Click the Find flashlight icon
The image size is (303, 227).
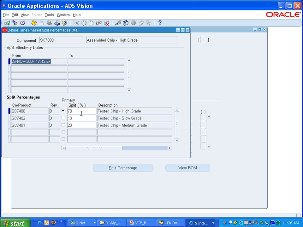[x=15, y=23]
